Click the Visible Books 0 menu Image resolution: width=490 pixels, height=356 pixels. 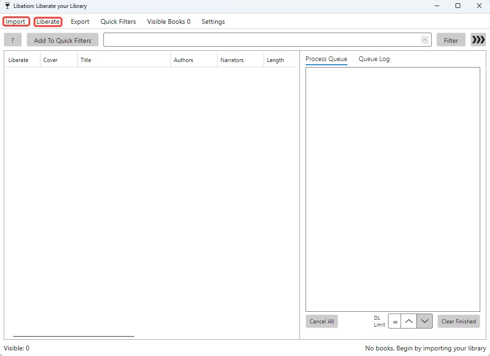(169, 21)
